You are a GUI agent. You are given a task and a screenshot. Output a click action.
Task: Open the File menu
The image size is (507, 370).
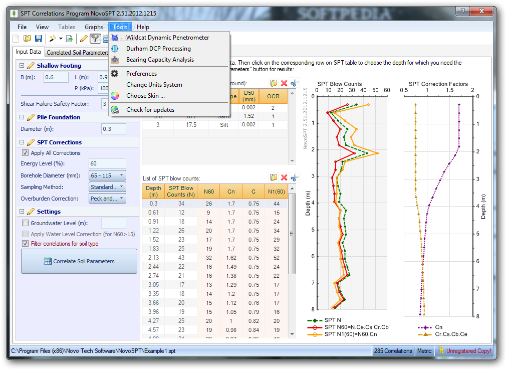click(x=22, y=27)
